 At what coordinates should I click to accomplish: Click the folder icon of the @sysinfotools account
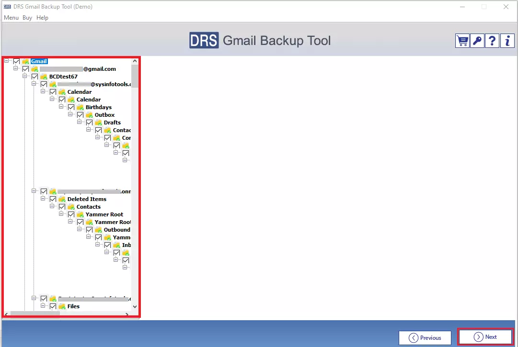point(53,84)
